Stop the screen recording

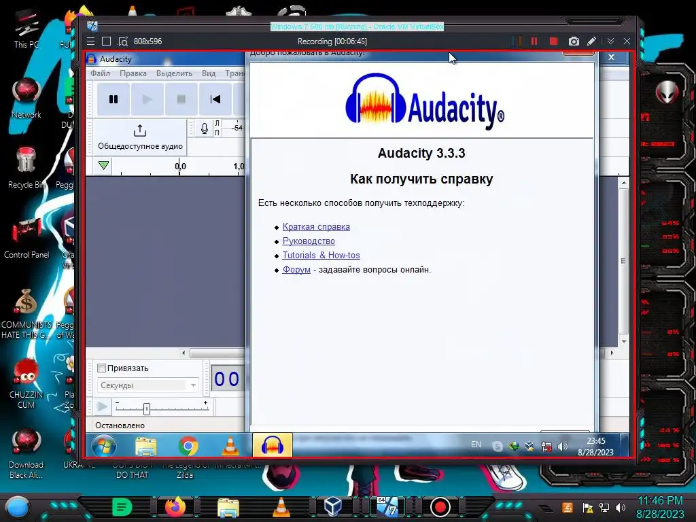coord(553,41)
